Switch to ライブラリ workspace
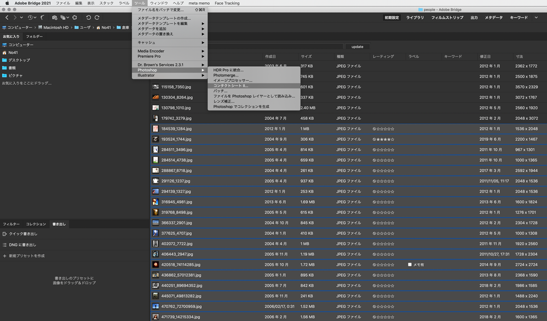547x321 pixels. [415, 17]
